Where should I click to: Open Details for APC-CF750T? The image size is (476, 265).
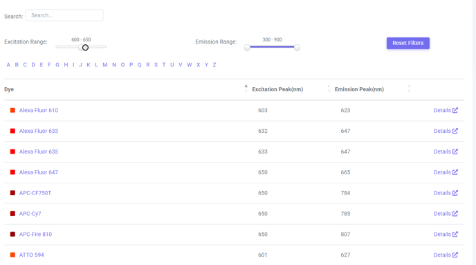(446, 193)
